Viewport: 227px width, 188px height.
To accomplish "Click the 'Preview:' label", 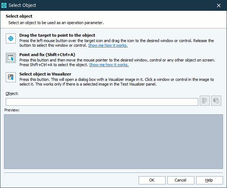I will point(12,110).
